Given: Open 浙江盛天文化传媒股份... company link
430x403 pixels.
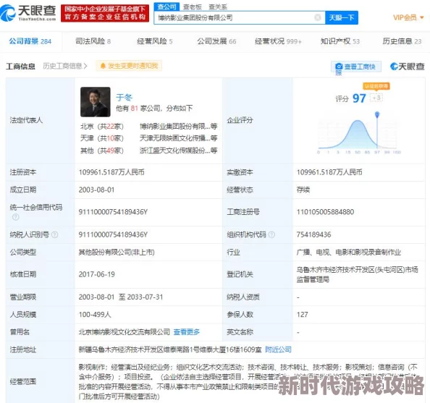Looking at the screenshot, I should [x=178, y=150].
